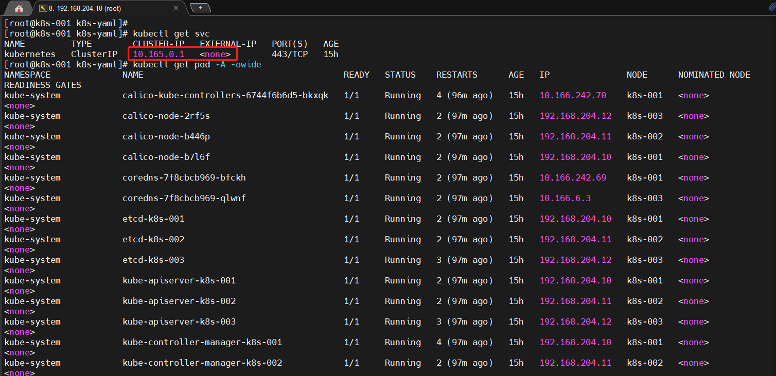Select pod name etcd-k8s-001

[153, 219]
